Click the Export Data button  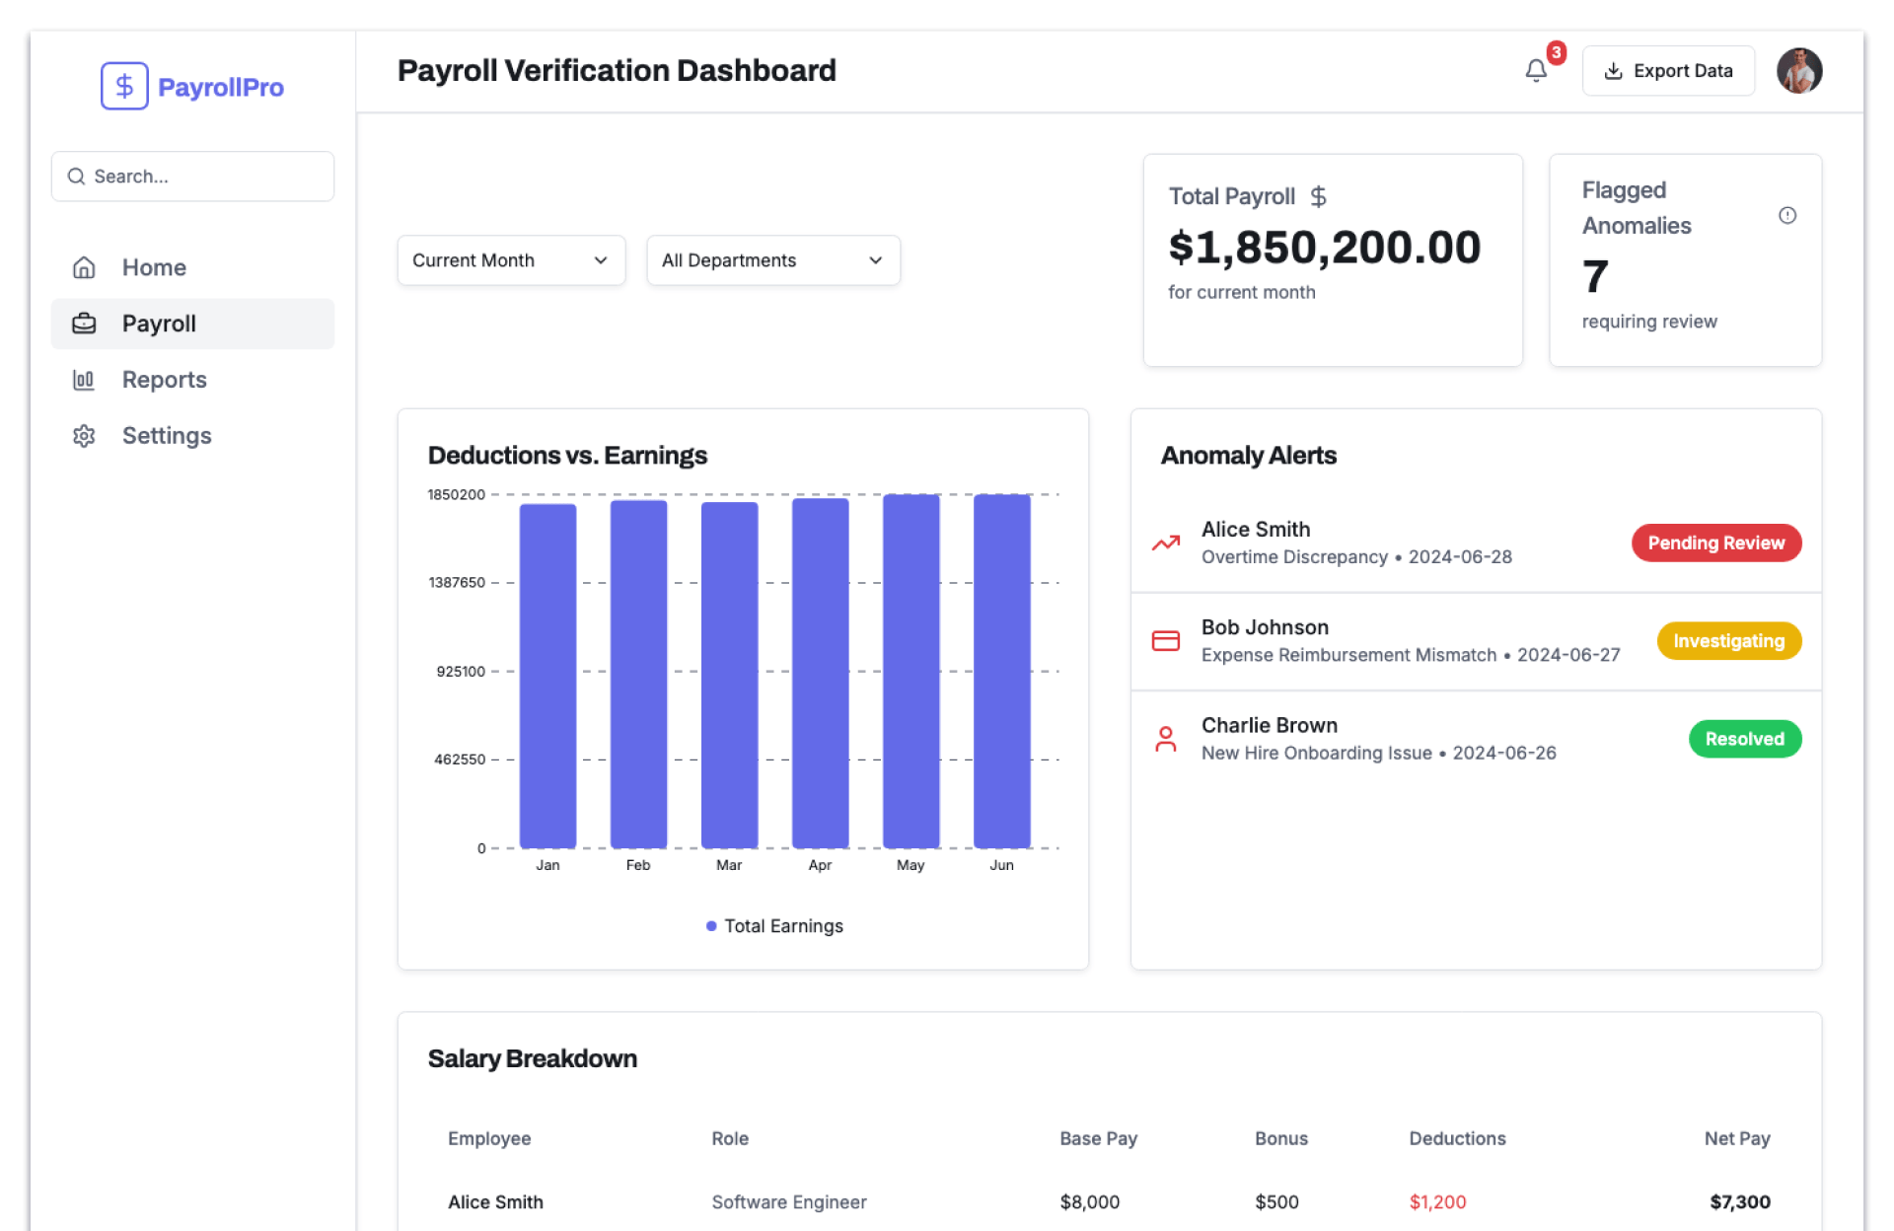point(1668,71)
